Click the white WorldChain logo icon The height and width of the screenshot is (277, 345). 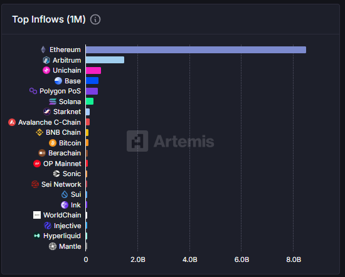pyautogui.click(x=37, y=215)
